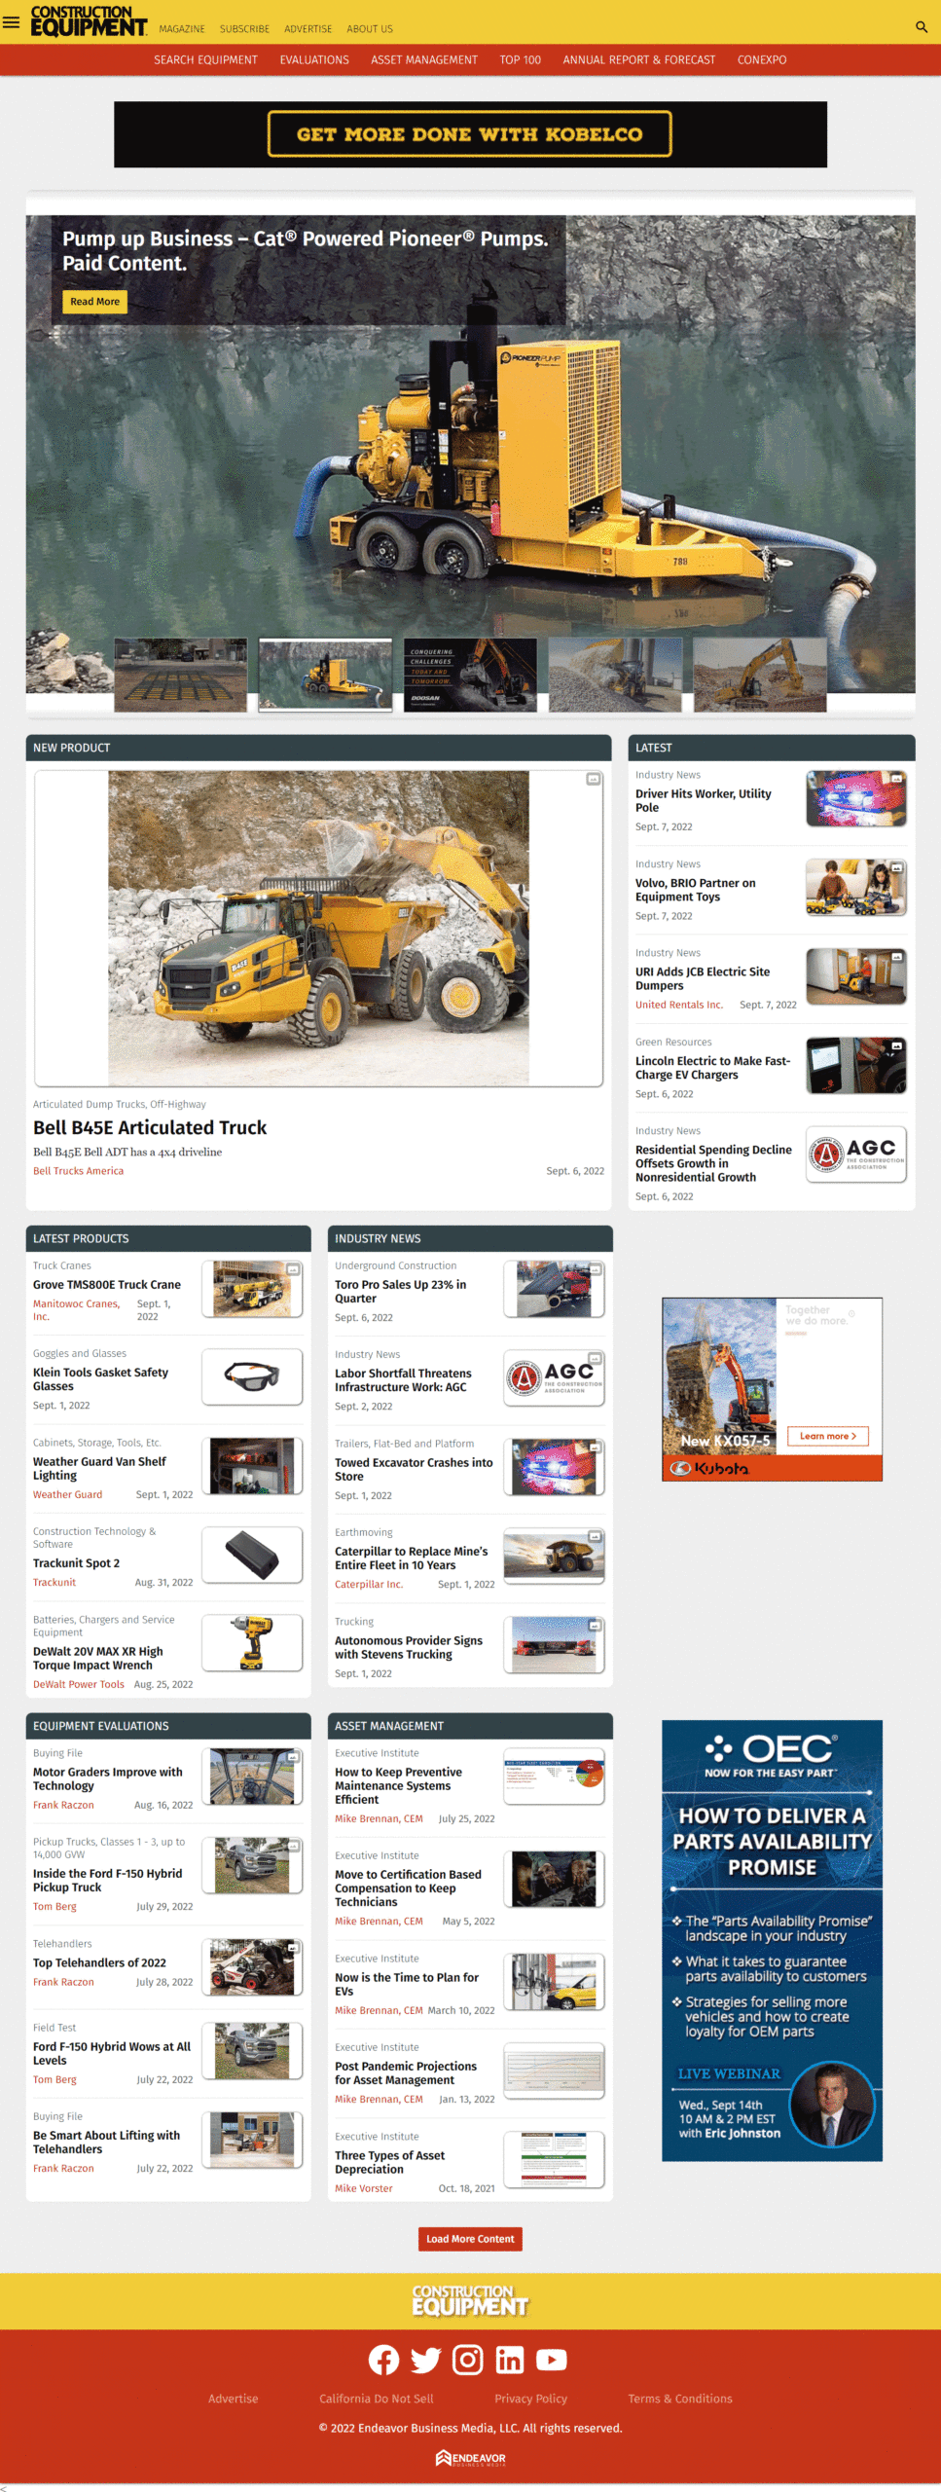Viewport: 941px width, 2492px height.
Task: Open the ConExpo nav item
Action: click(x=762, y=59)
